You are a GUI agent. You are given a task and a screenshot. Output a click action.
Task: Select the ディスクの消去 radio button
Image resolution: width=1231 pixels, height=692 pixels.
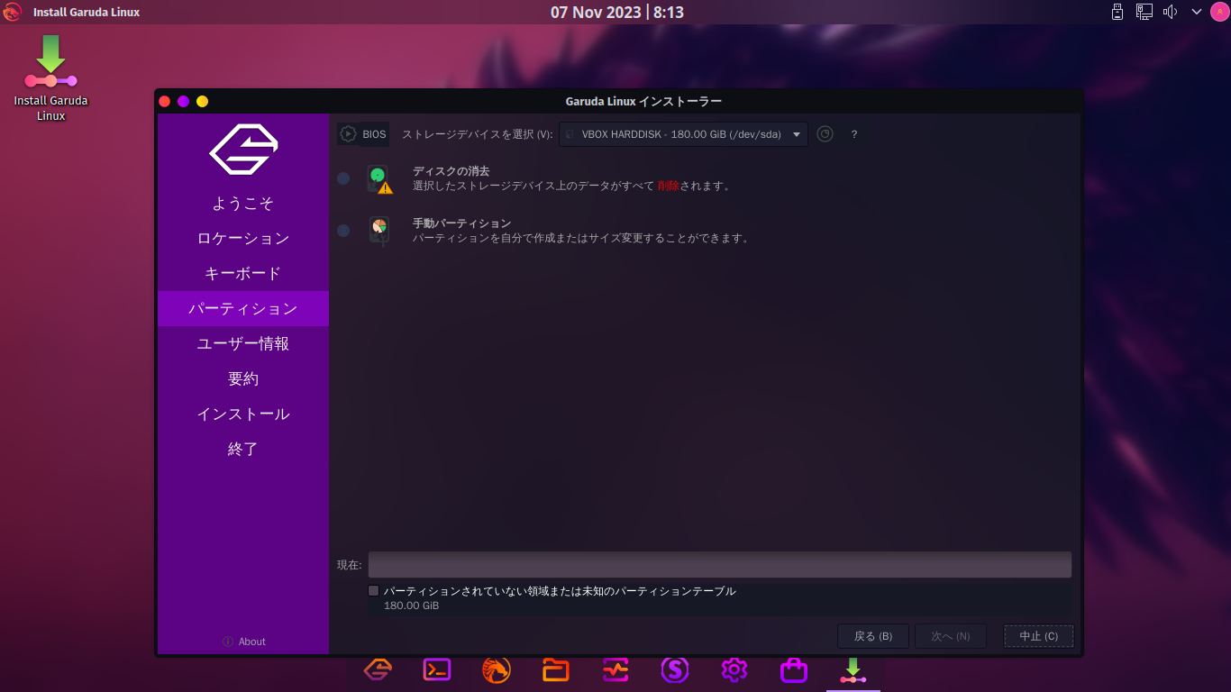click(x=343, y=178)
